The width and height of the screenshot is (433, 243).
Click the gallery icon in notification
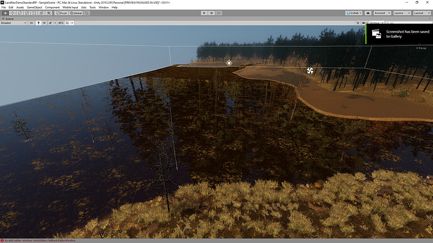(x=377, y=34)
